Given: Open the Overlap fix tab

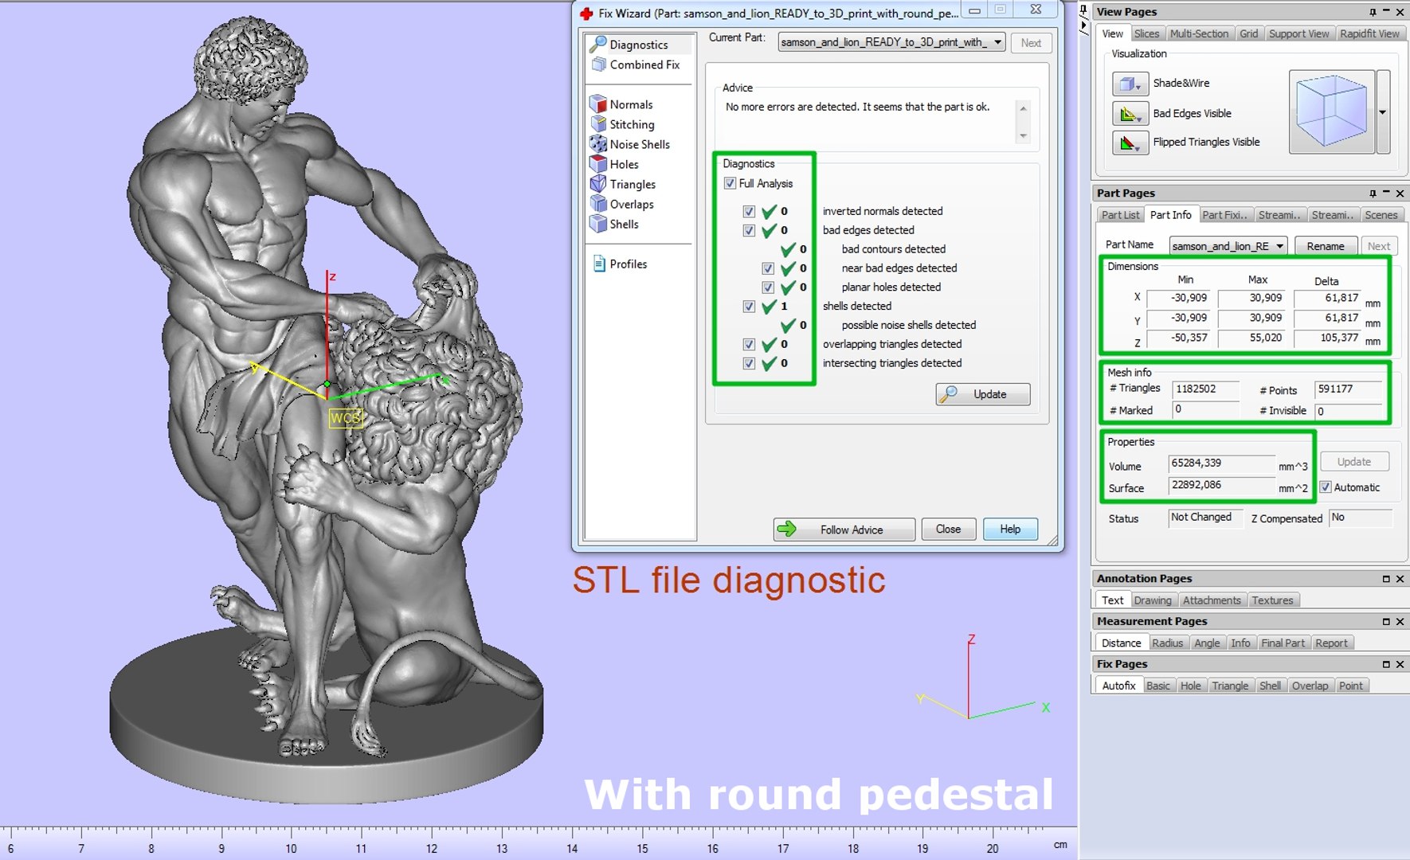Looking at the screenshot, I should (1310, 686).
